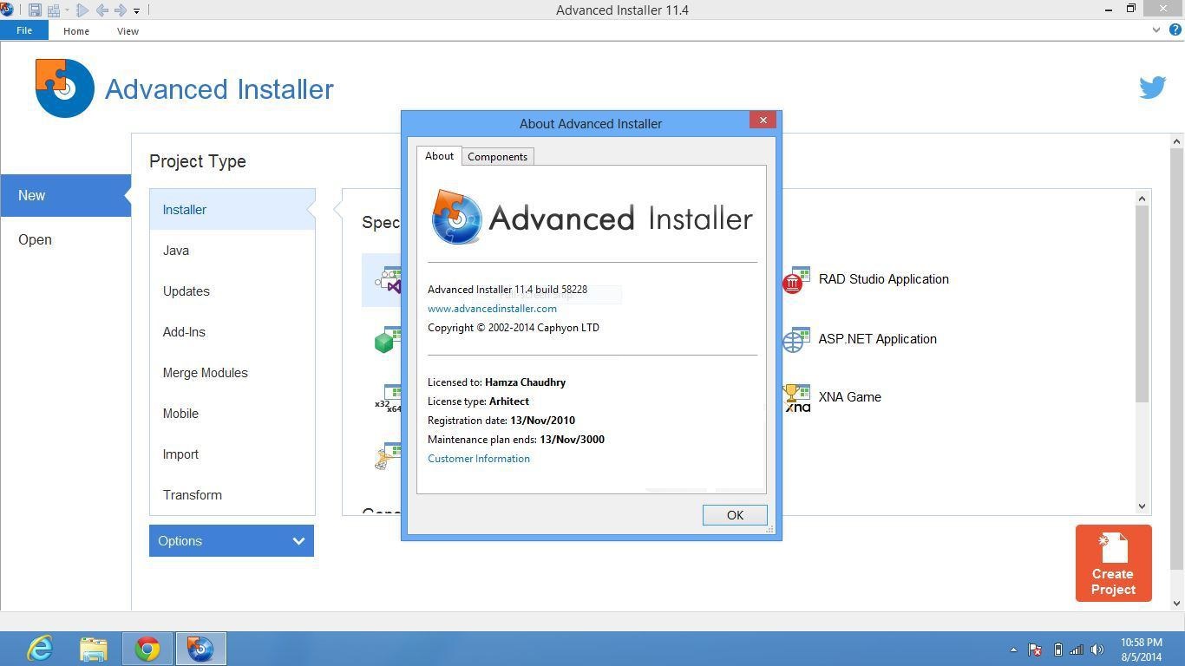Viewport: 1185px width, 666px height.
Task: Click the network signal icon in tray
Action: coord(1077,650)
